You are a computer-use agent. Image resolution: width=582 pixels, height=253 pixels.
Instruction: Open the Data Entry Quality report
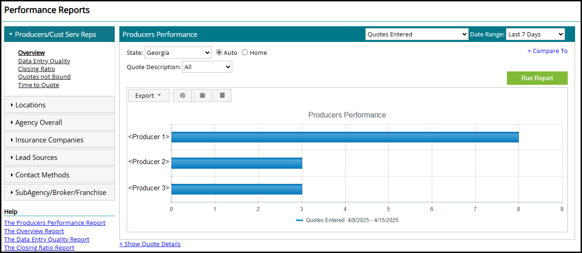click(44, 61)
